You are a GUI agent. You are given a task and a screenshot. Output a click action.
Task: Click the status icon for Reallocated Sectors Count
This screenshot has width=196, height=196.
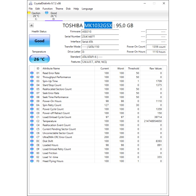(32, 89)
